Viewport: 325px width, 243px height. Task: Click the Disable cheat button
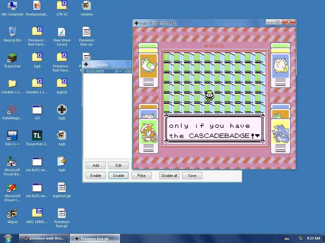(118, 175)
